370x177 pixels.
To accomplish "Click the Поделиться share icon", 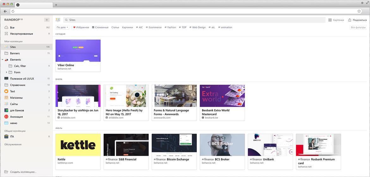I will click(350, 20).
